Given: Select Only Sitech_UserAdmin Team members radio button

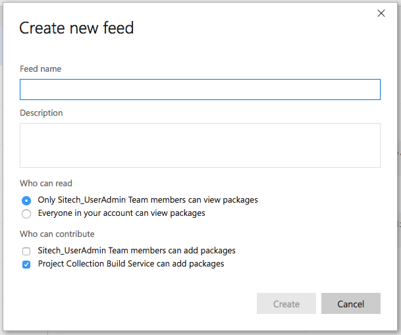Looking at the screenshot, I should [x=26, y=200].
